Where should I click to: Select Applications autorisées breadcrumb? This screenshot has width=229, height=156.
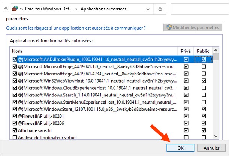pos(103,9)
